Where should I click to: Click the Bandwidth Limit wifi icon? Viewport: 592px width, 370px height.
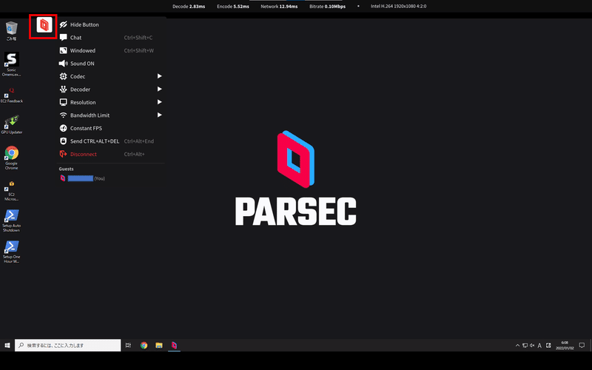(x=64, y=115)
